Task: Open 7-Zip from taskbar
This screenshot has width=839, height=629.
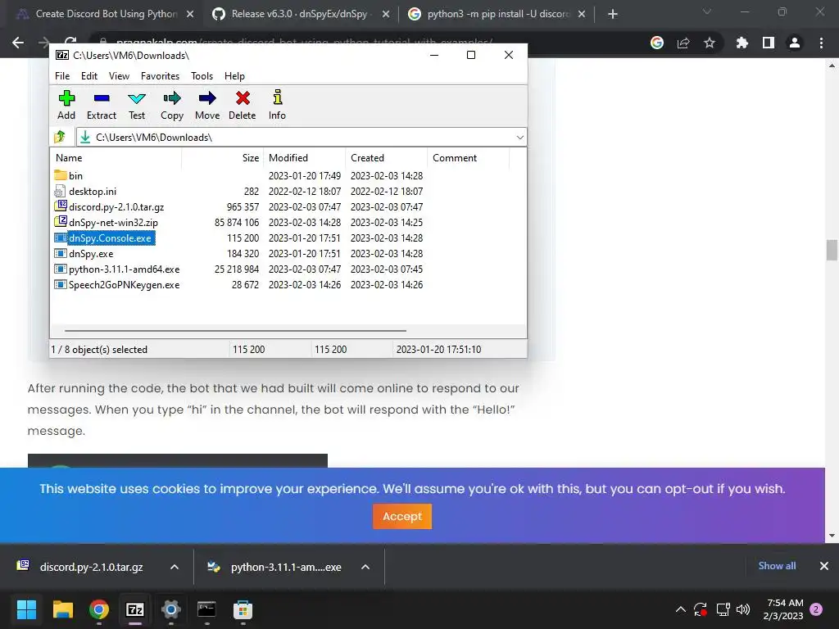Action: click(135, 609)
